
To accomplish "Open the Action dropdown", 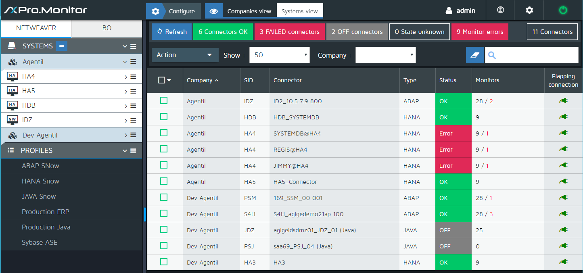I will point(185,55).
